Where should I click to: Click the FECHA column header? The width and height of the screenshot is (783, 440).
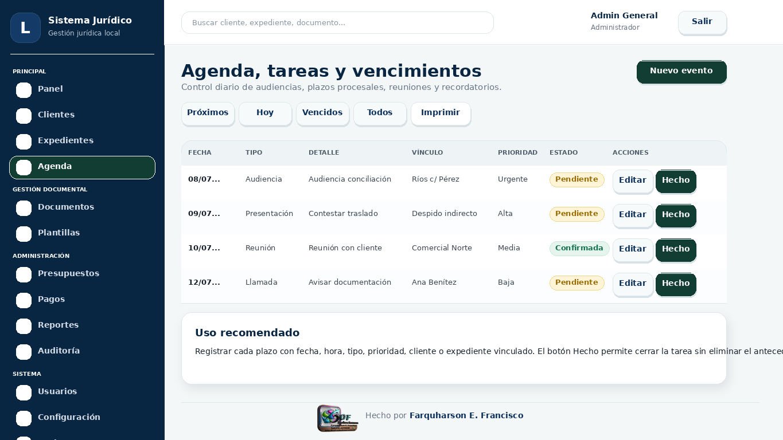click(200, 153)
